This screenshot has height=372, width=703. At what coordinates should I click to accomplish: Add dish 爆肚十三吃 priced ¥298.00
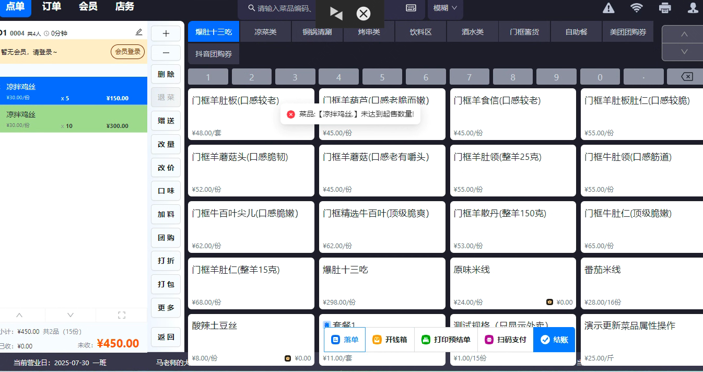[382, 283]
